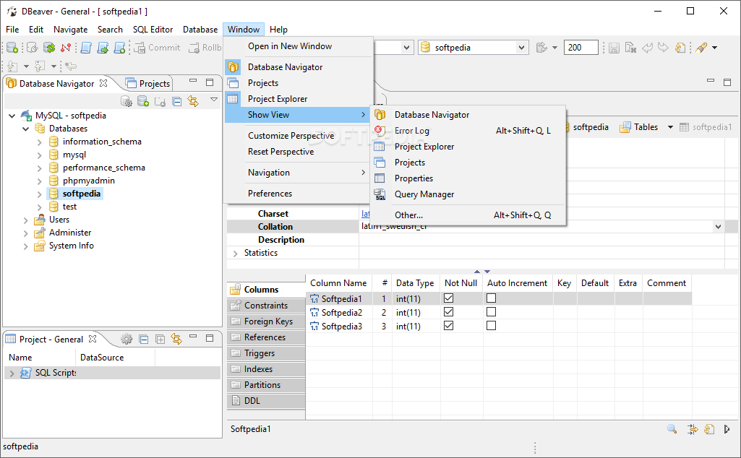Expand the Statistics property row
This screenshot has width=741, height=458.
236,254
